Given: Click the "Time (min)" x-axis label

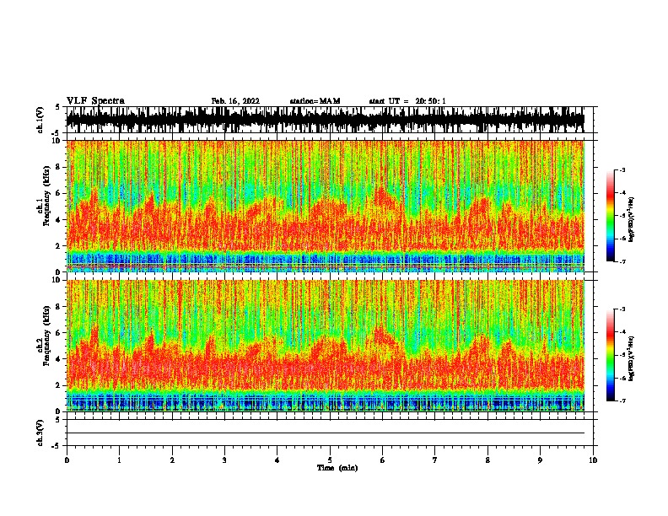Looking at the screenshot, I should point(337,468).
